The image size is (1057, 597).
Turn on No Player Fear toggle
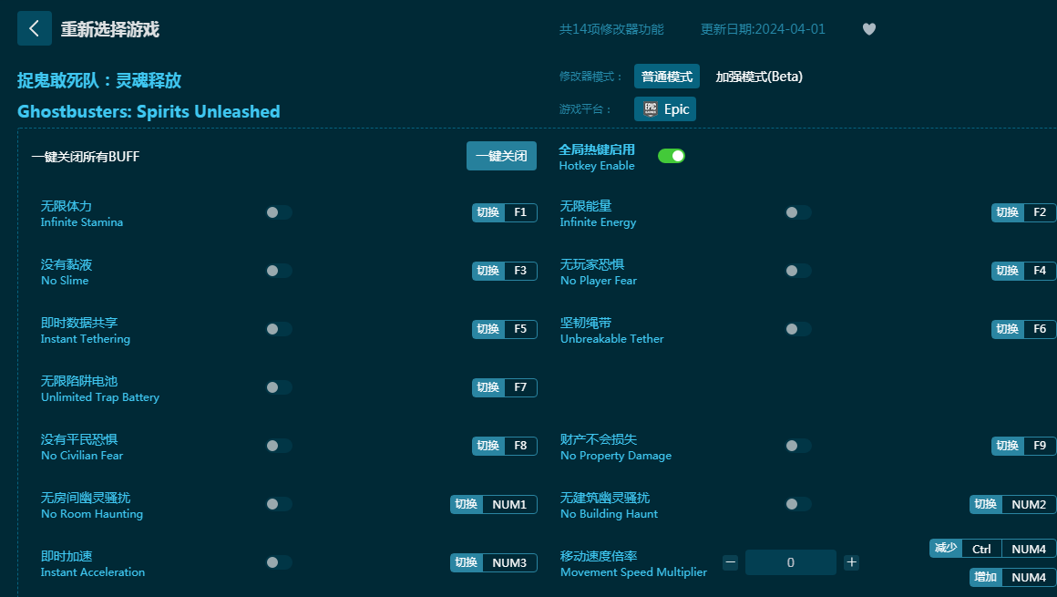797,271
